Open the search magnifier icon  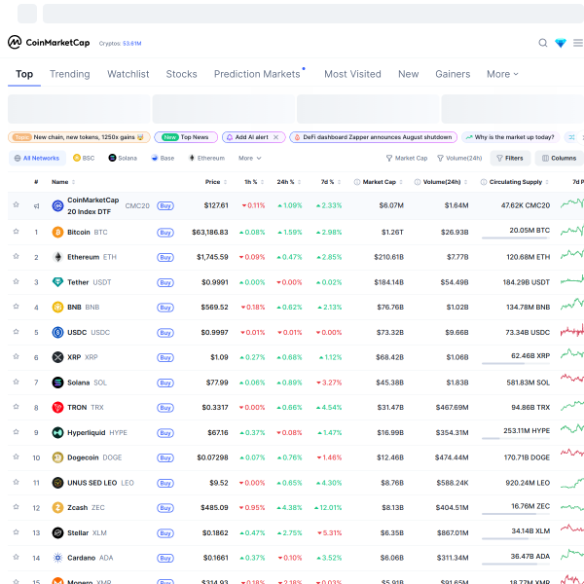pyautogui.click(x=543, y=43)
